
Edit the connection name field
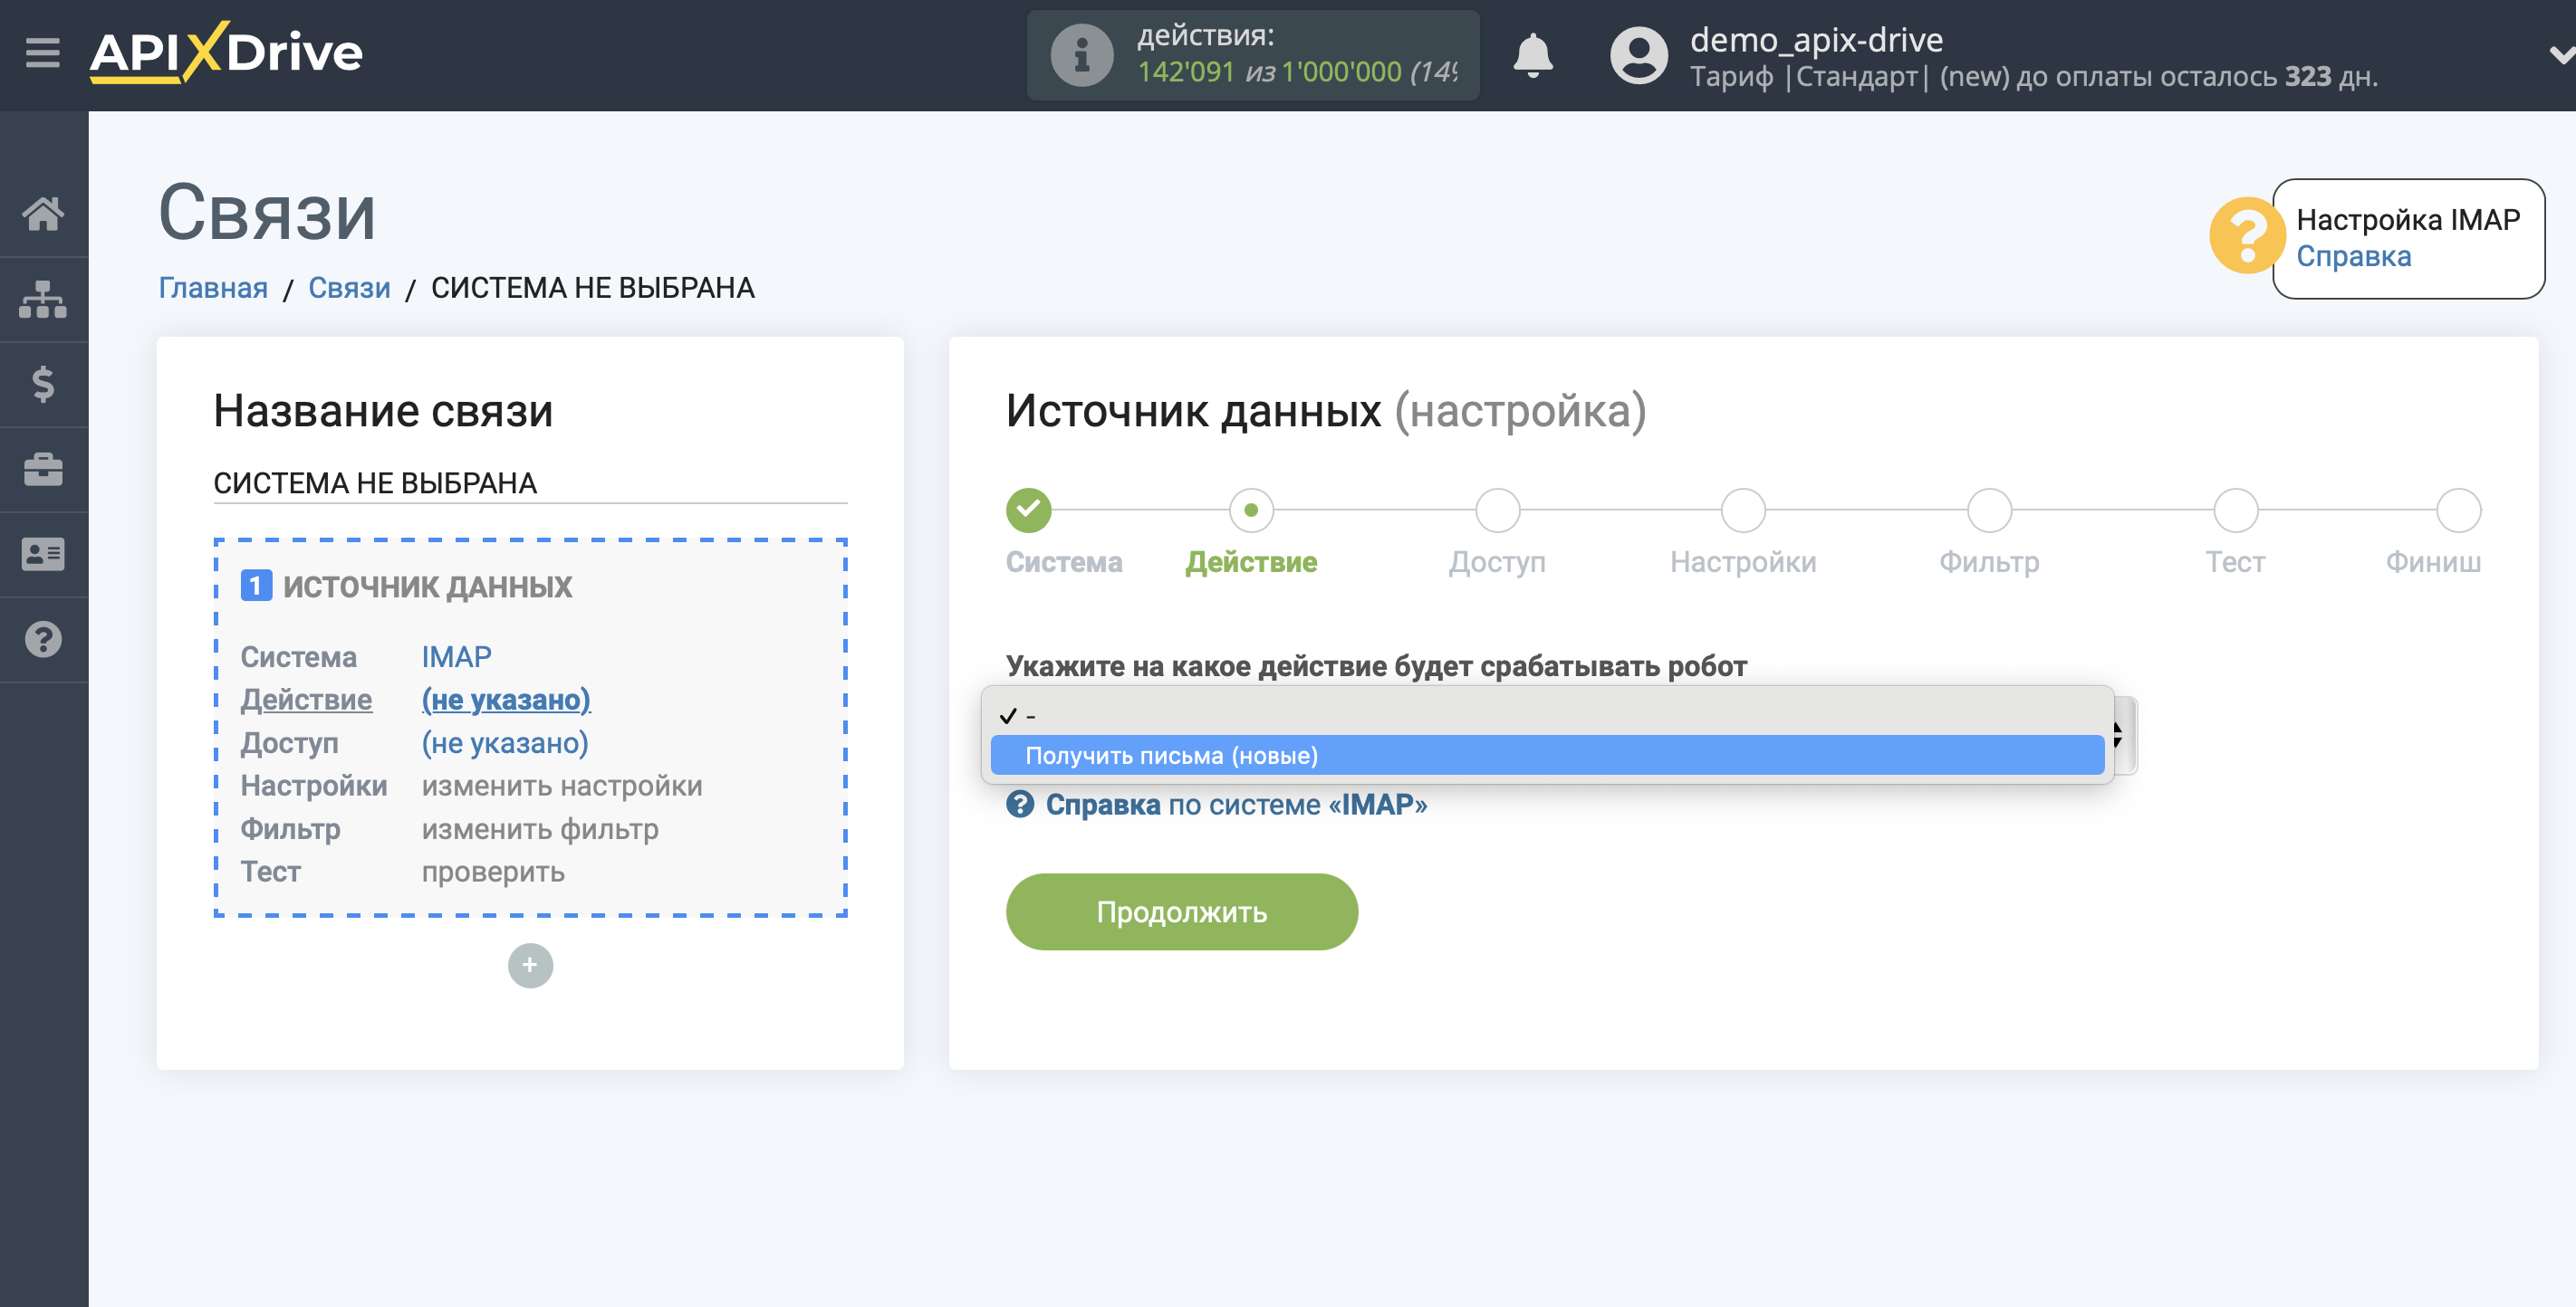point(530,482)
